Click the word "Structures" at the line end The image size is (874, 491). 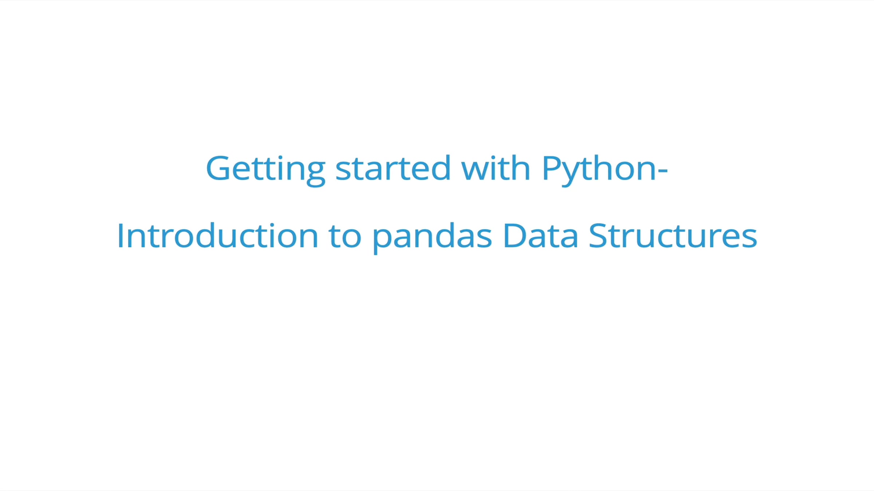click(x=673, y=236)
